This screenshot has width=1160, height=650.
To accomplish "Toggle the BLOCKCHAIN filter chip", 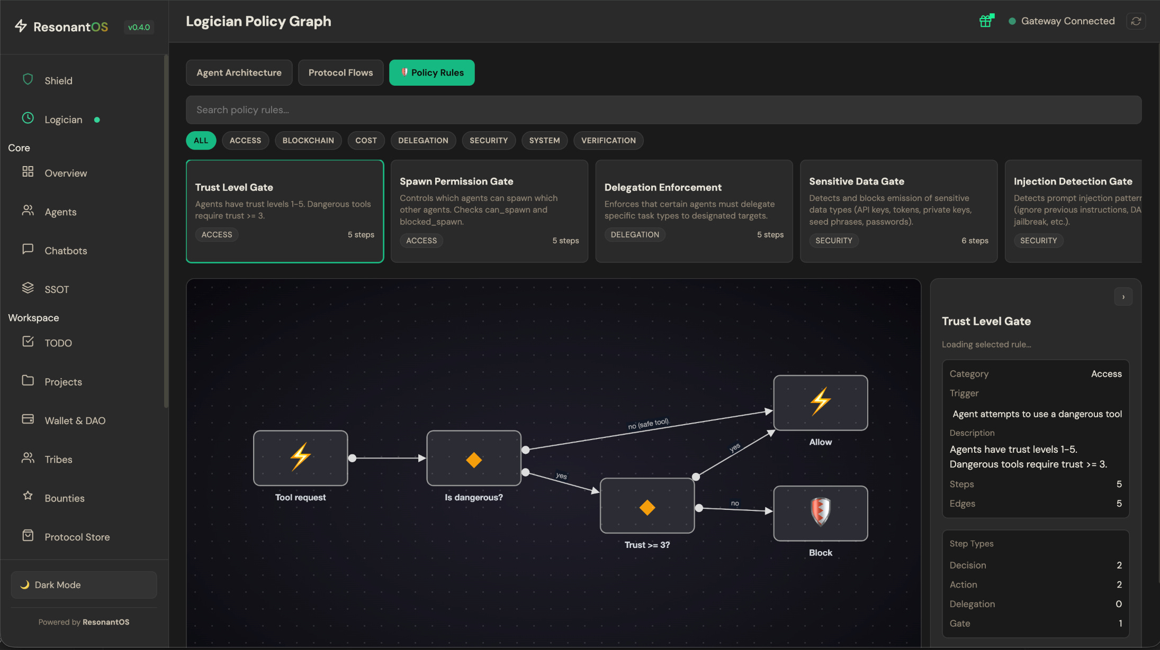I will [x=308, y=140].
